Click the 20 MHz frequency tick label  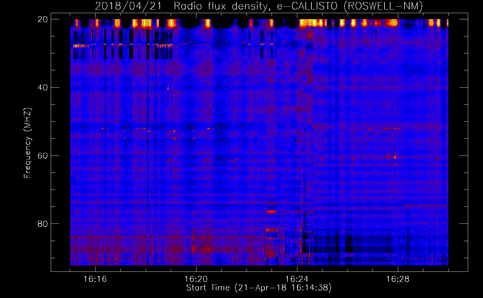pos(43,19)
